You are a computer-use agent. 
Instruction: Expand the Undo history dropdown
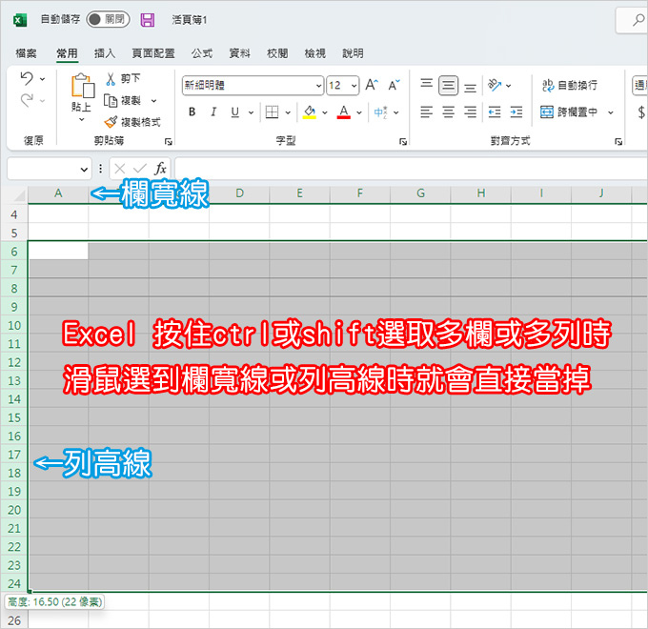pyautogui.click(x=42, y=78)
